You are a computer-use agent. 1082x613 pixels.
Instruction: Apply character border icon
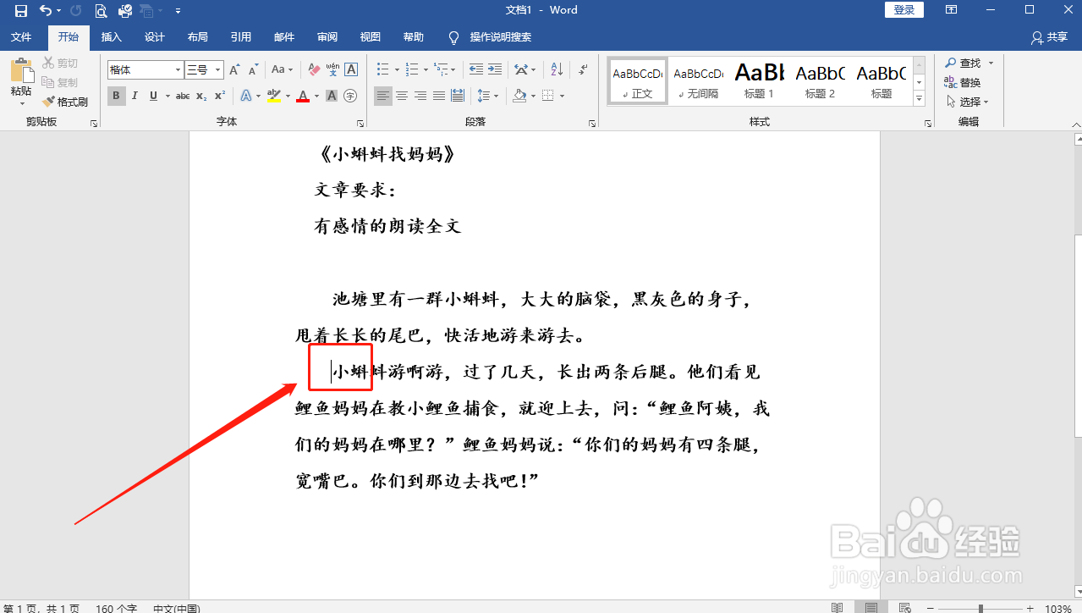[x=351, y=70]
